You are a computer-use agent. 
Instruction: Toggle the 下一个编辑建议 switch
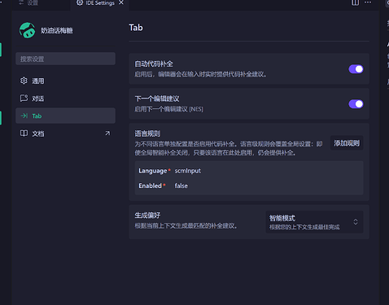click(x=356, y=104)
